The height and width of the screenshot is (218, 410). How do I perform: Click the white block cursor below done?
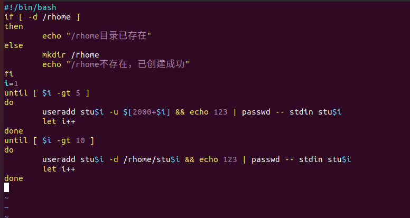tap(6, 187)
